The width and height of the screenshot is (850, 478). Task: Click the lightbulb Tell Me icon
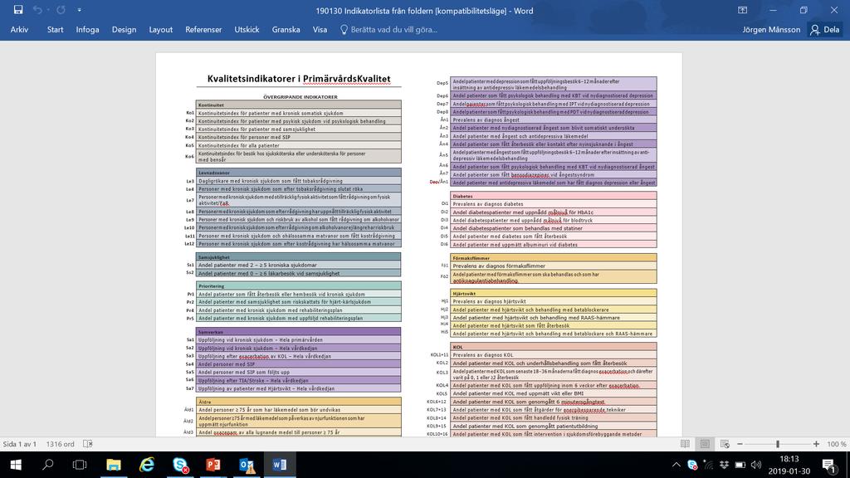click(344, 30)
